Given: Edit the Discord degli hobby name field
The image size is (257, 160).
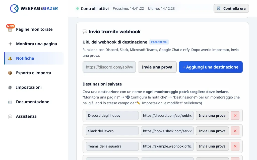Looking at the screenshot, I should point(112,115).
